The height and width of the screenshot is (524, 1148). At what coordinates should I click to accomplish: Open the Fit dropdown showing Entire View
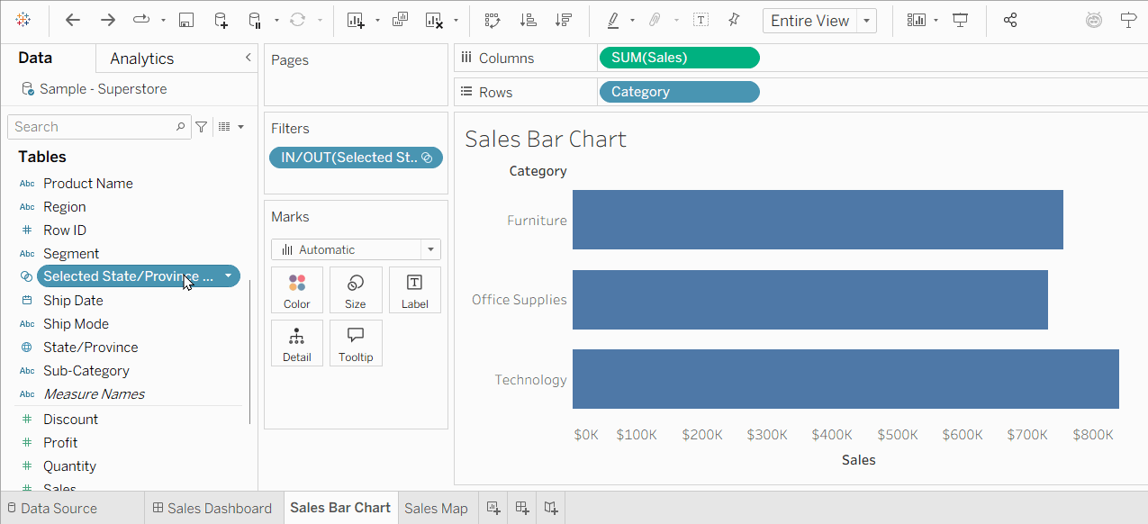819,21
